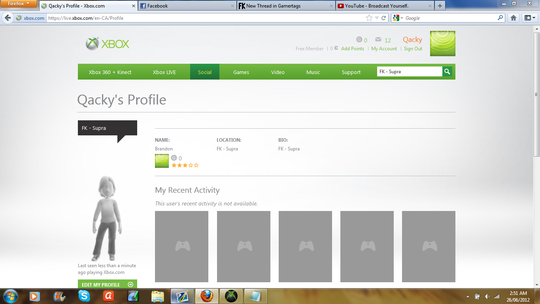Image resolution: width=540 pixels, height=304 pixels.
Task: Click first recent activity placeholder tile
Action: tap(181, 246)
